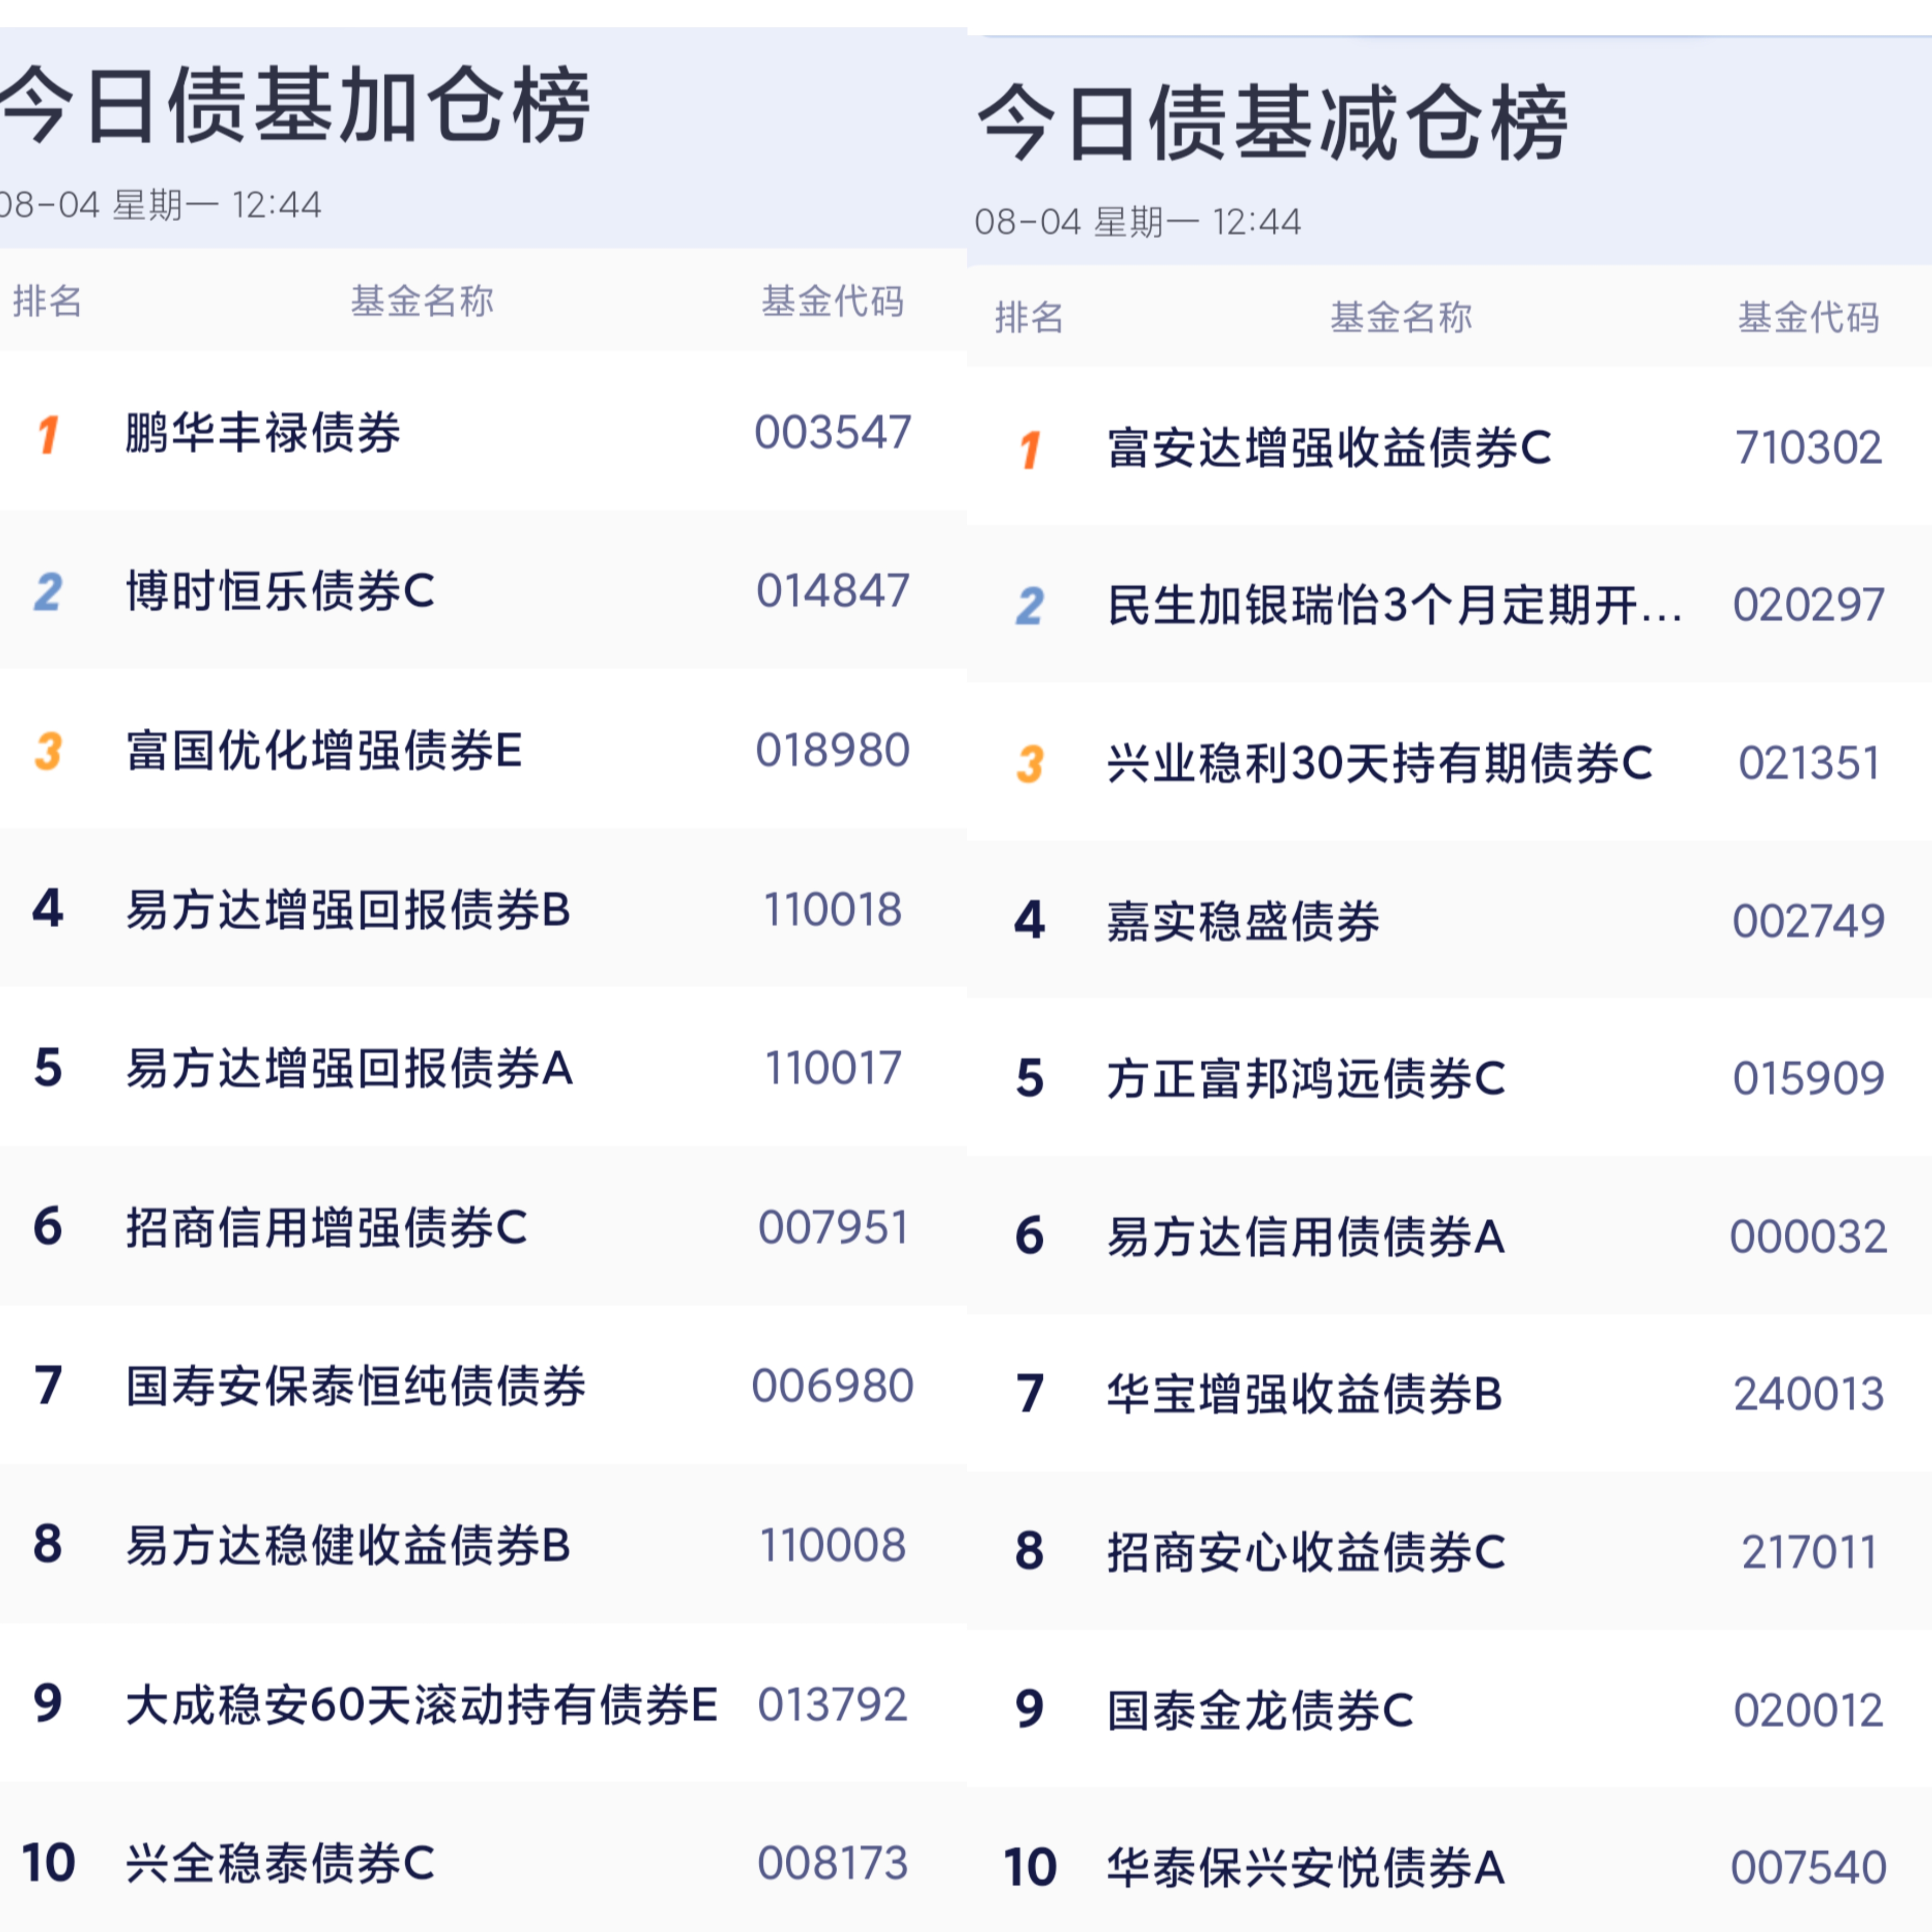Screen dimensions: 1932x1932
Task: Open 富国优化增强债券E fund row
Action: click(x=483, y=750)
